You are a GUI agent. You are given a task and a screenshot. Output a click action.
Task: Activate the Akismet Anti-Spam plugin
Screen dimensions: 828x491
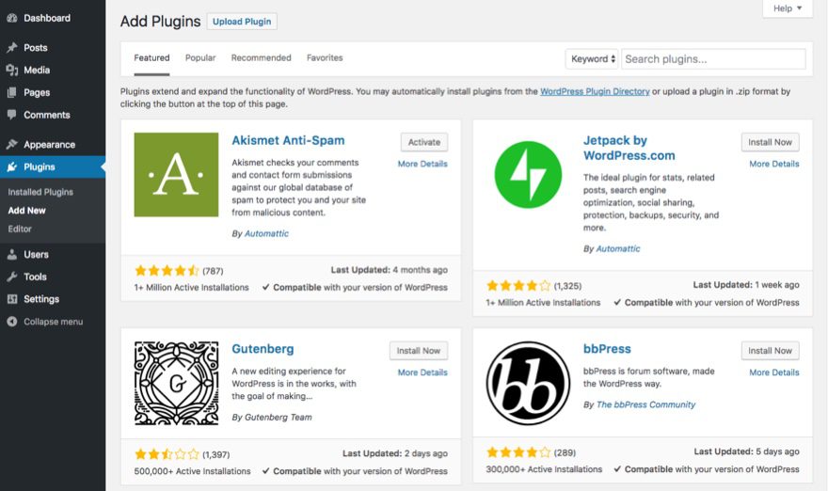coord(424,142)
